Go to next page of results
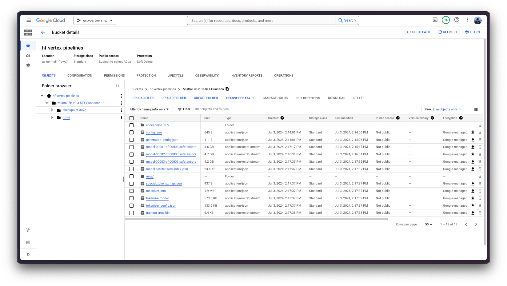507x286 pixels. [x=476, y=224]
